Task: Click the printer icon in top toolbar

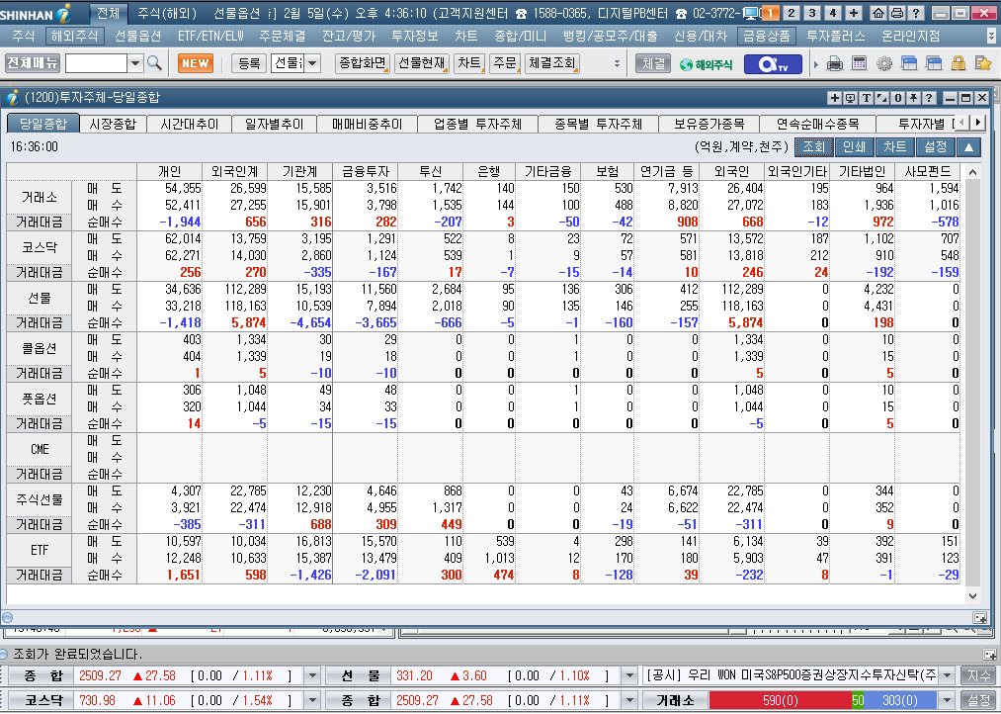Action: pos(834,63)
